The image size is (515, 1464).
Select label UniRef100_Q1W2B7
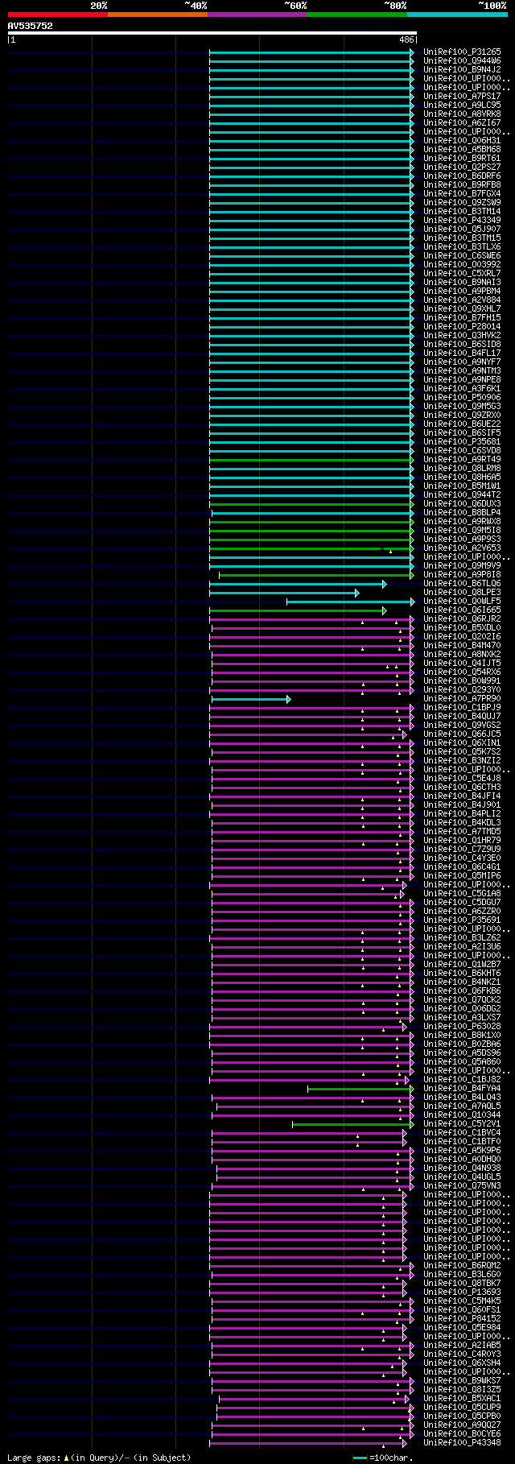(x=462, y=965)
